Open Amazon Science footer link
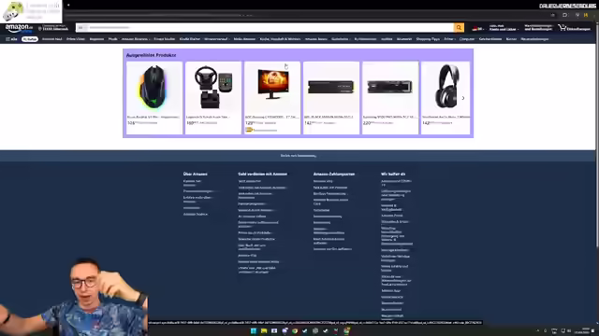Screen dimensions: 599x336 point(196,214)
